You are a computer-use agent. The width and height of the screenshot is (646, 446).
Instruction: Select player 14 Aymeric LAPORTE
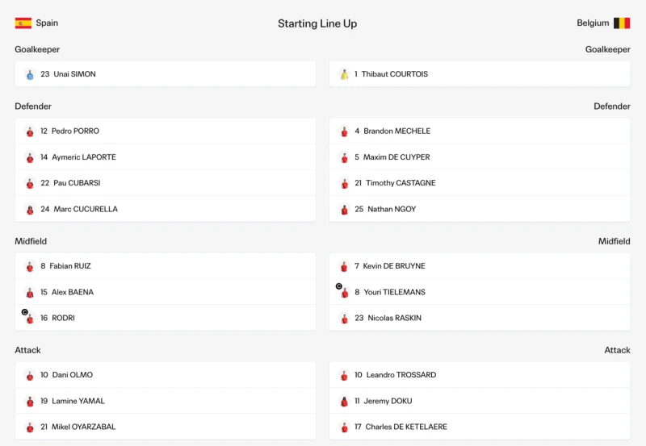(x=166, y=156)
